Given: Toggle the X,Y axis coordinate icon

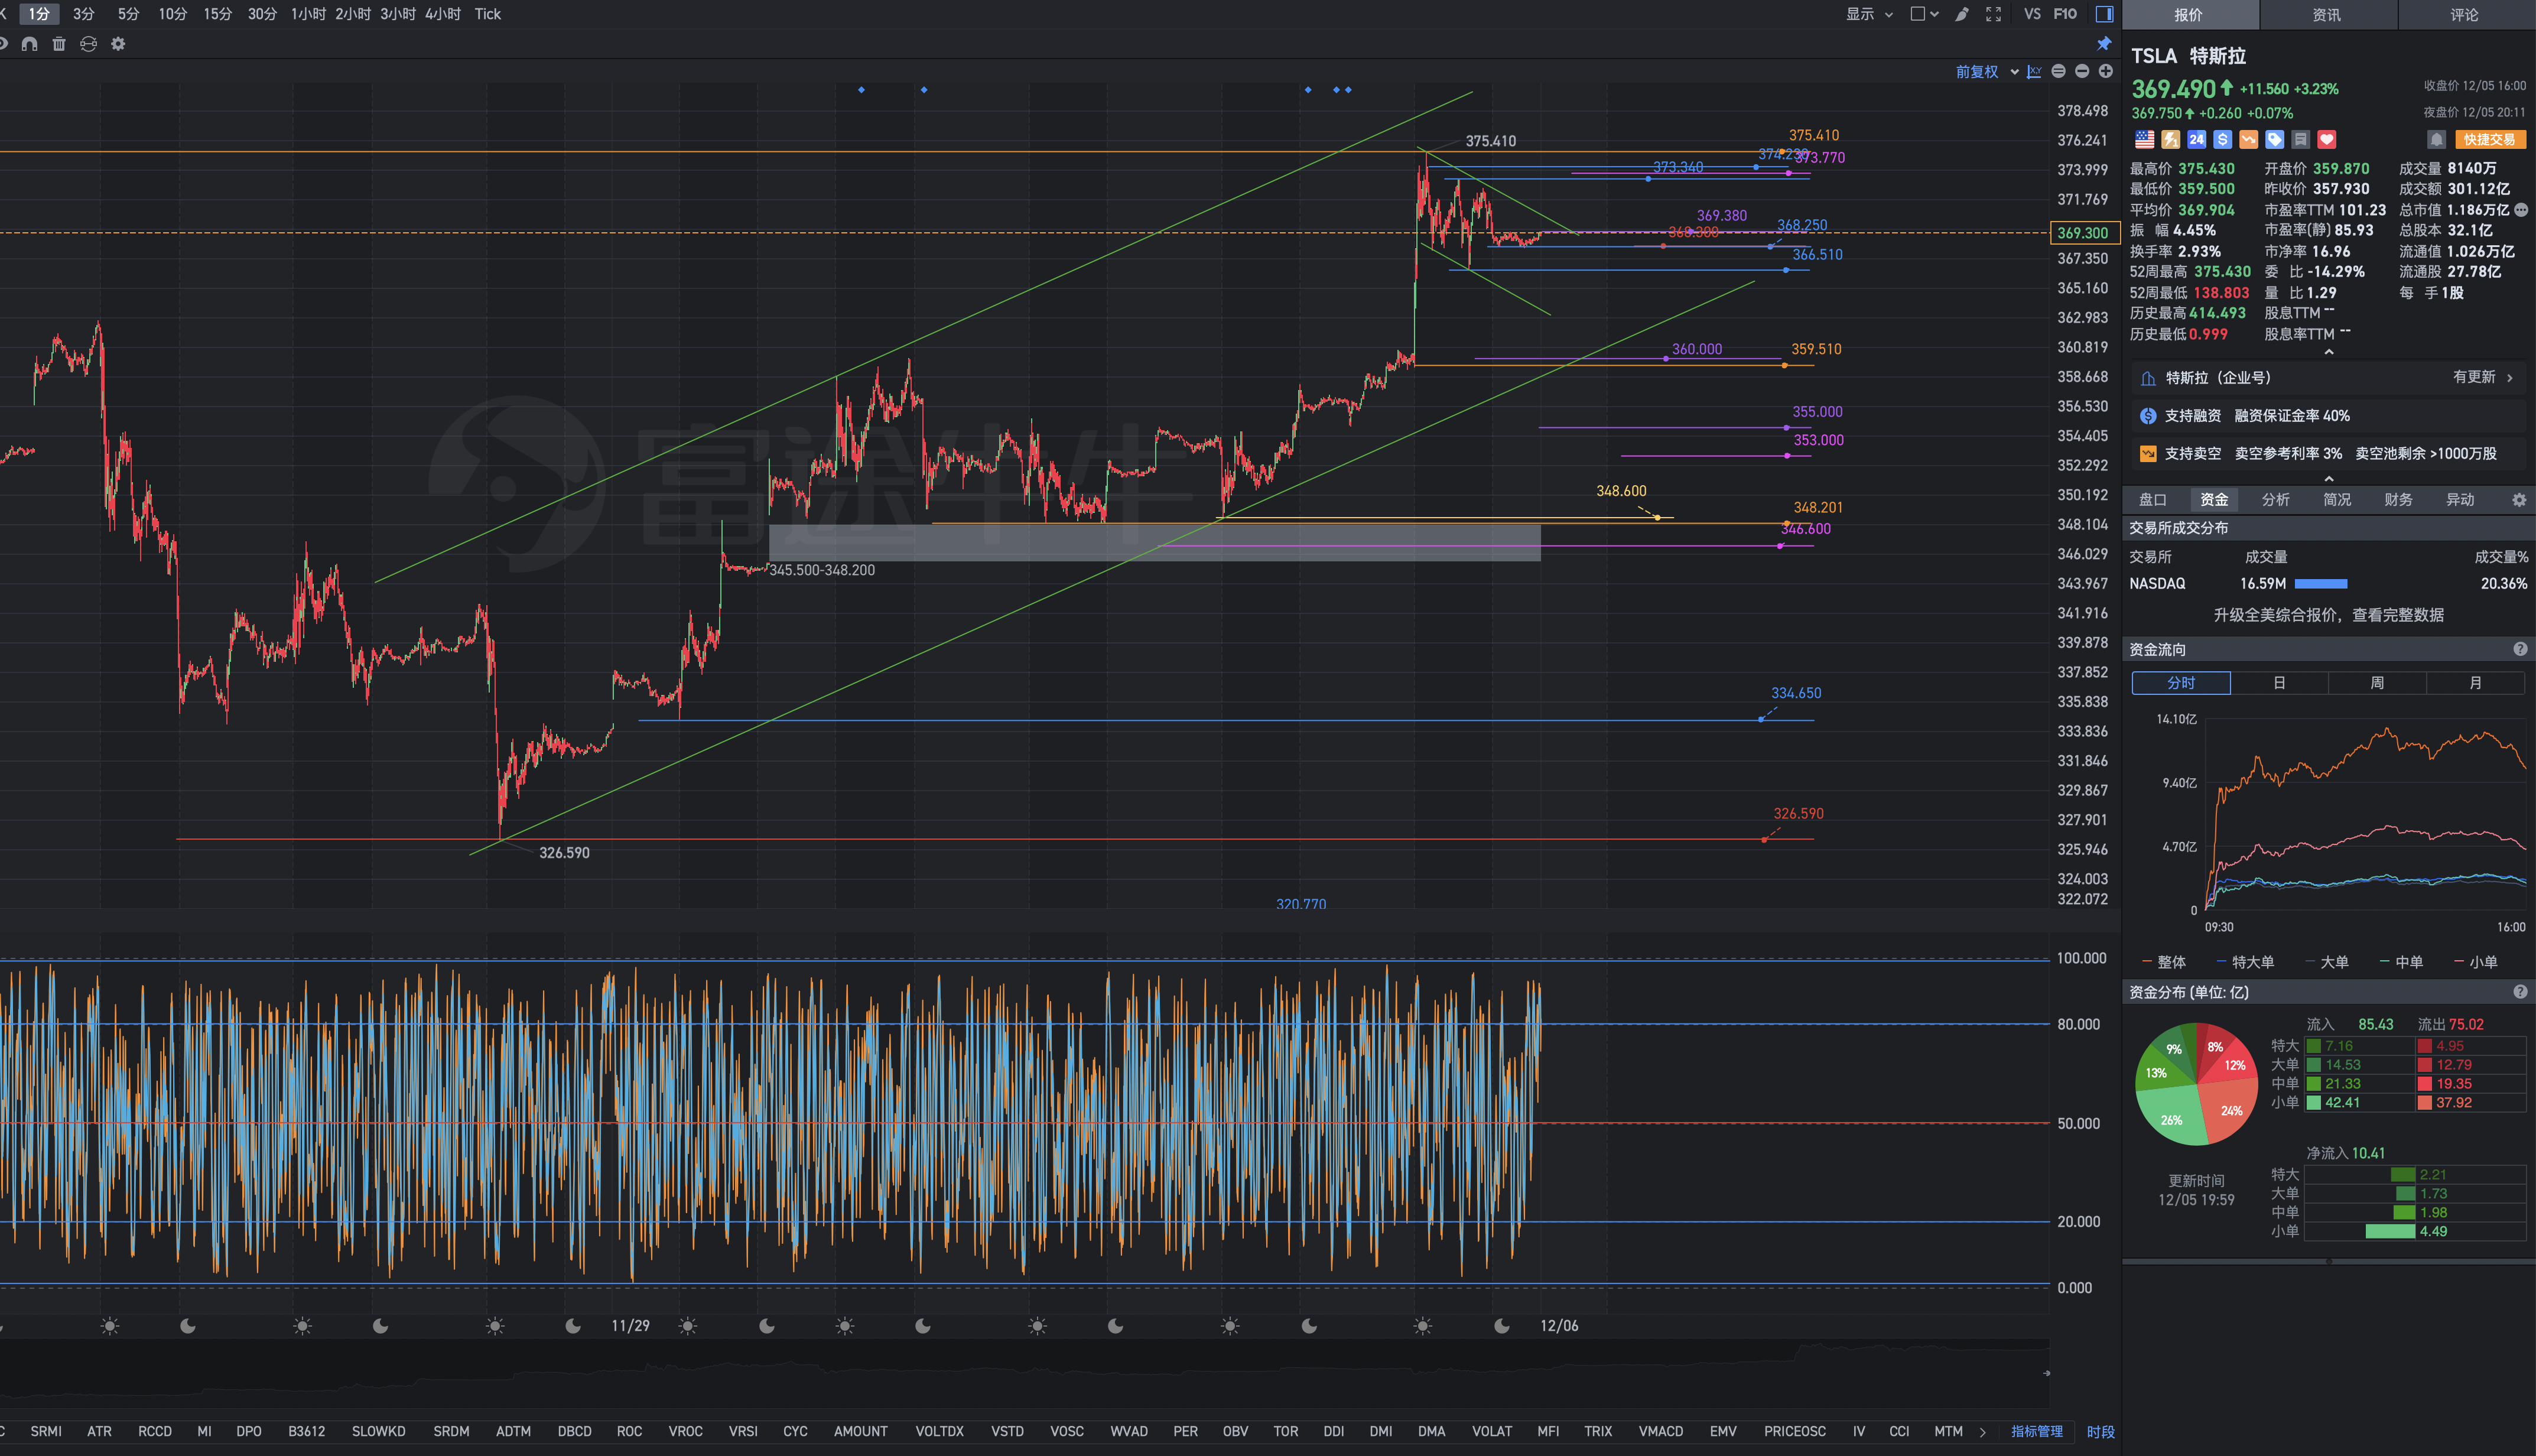Looking at the screenshot, I should [2034, 72].
